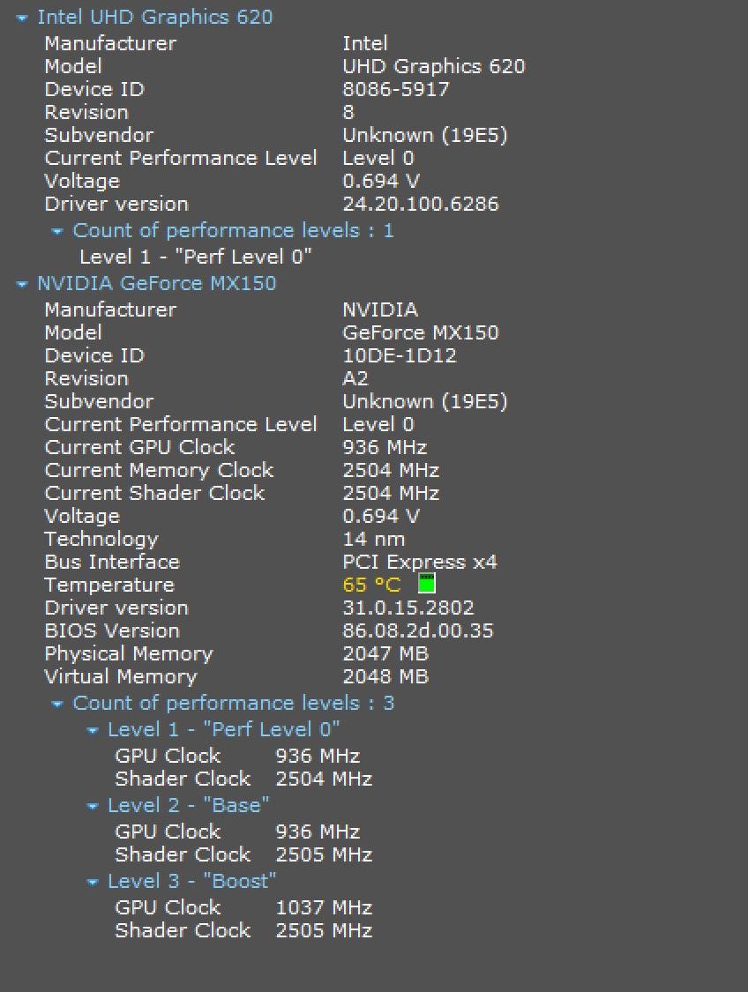Select Current Memory Clock row label

coord(159,470)
